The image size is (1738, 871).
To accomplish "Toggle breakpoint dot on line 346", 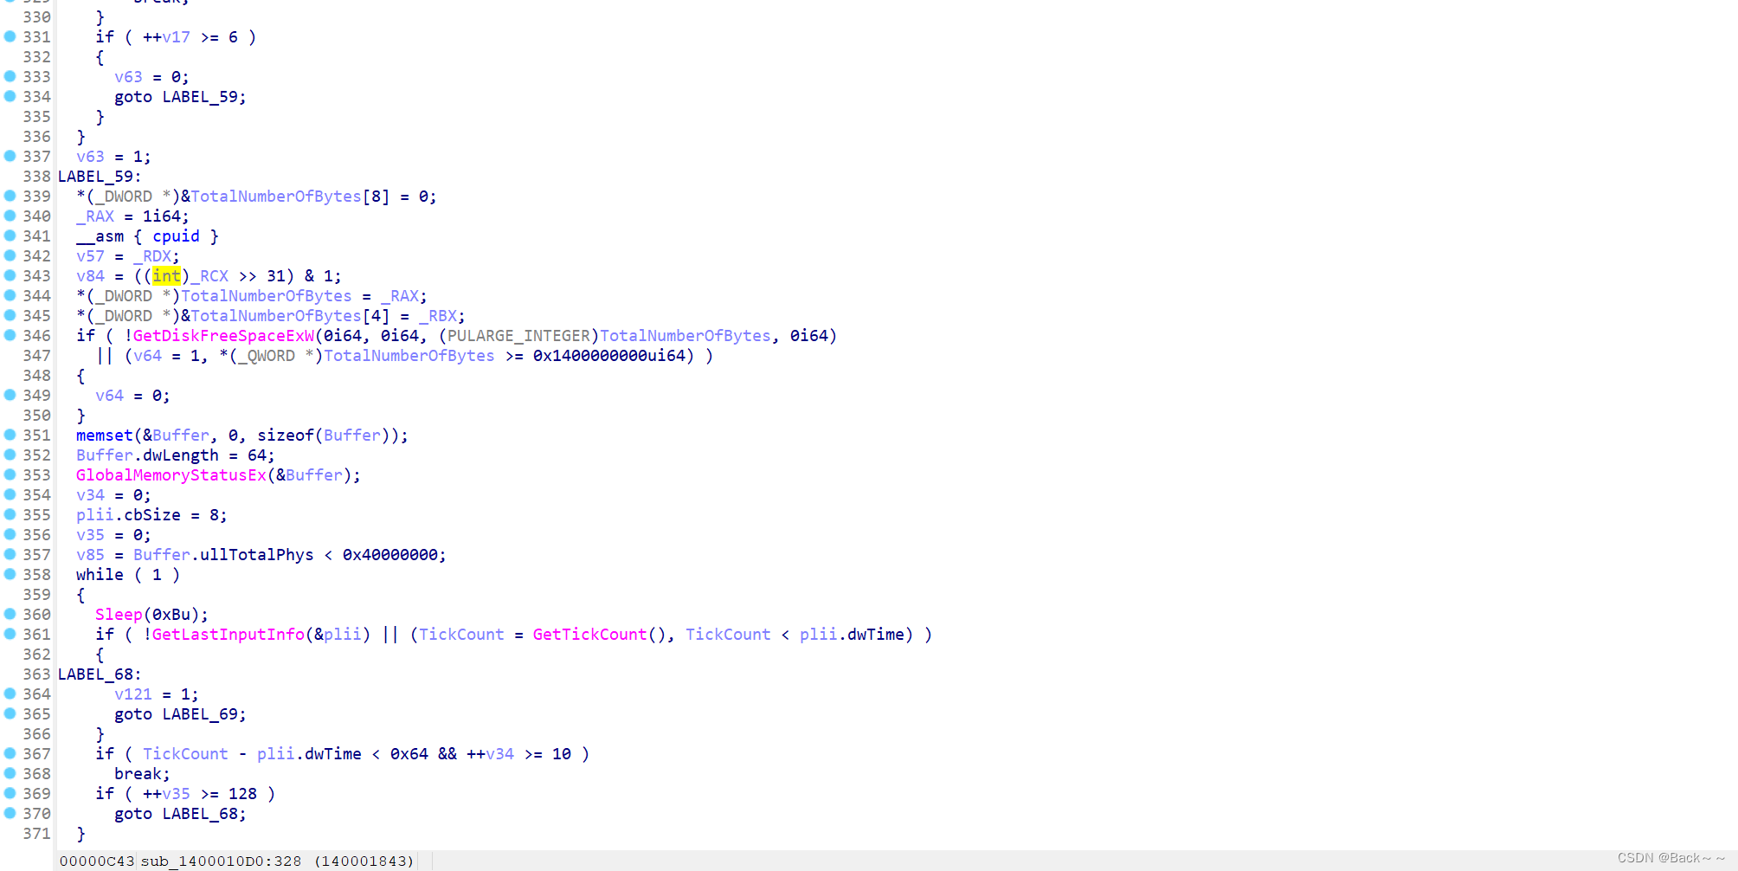I will (10, 335).
